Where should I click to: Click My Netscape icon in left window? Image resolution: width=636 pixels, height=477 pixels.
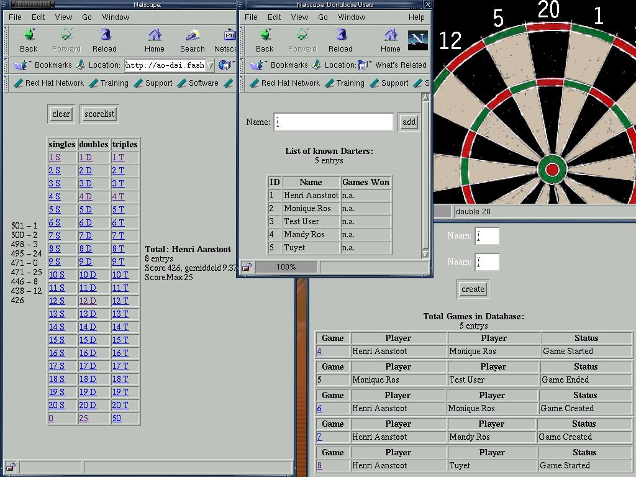click(x=230, y=35)
